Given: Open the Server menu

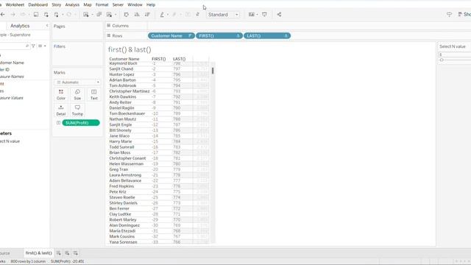Looking at the screenshot, I should (118, 5).
